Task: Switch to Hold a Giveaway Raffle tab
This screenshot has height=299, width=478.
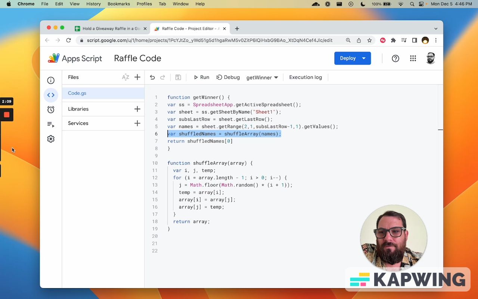Action: pos(111,29)
